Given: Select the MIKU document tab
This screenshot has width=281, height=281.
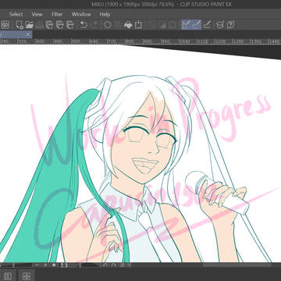Looking at the screenshot, I should (12, 34).
